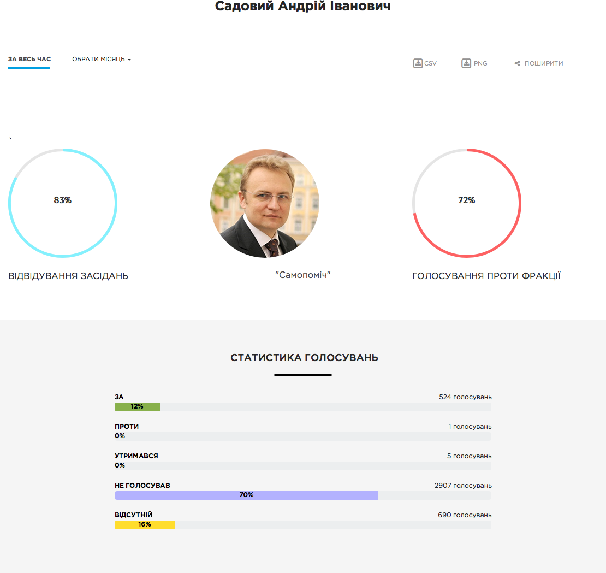The image size is (606, 573).
Task: Select the За весь час tab
Action: coord(29,59)
